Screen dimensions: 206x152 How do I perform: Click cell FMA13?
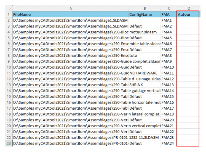pos(169,85)
